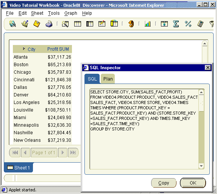Click worksheet scrollbar up arrow
This screenshot has height=194, width=217.
tap(205, 44)
